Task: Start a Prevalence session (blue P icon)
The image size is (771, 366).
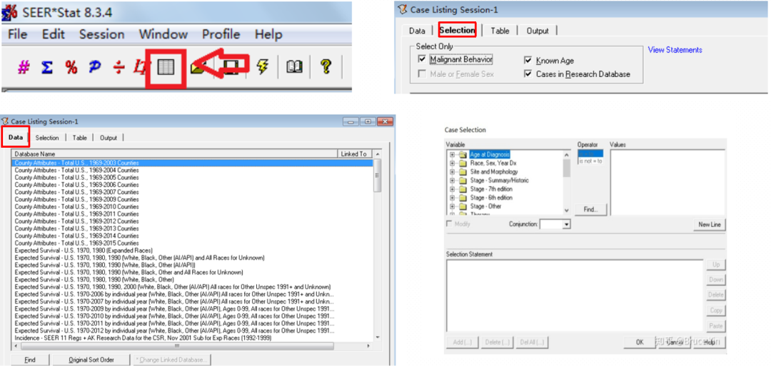Action: pos(95,67)
